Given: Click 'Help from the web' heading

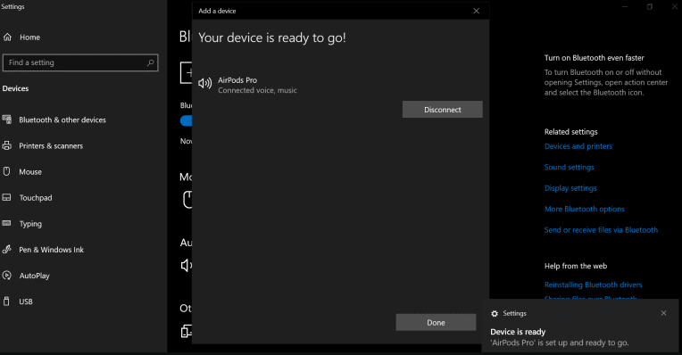Looking at the screenshot, I should tap(576, 266).
